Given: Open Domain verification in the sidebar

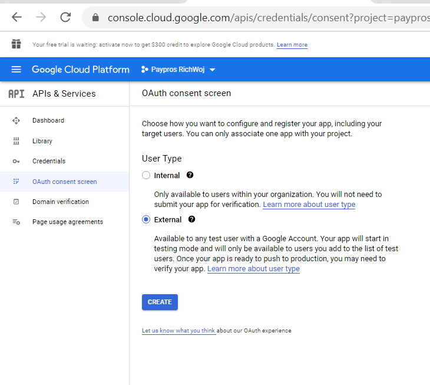Looking at the screenshot, I should click(64, 202).
